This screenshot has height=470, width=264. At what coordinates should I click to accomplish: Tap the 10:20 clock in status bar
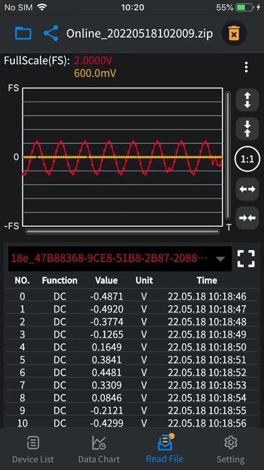133,7
